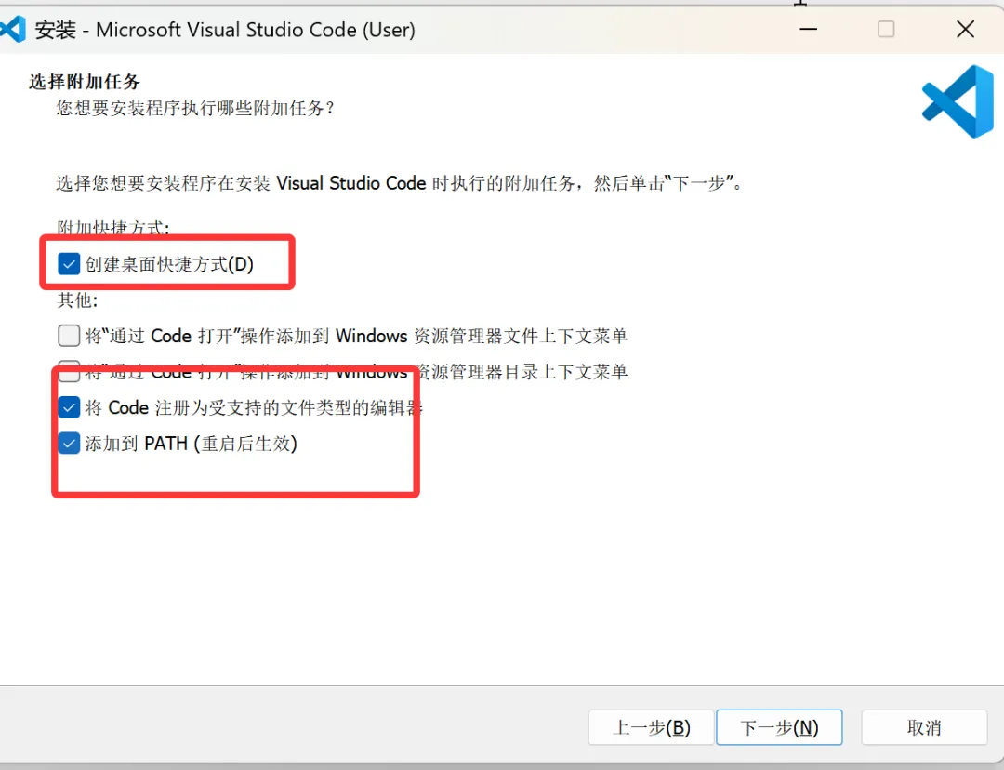Toggle the create desktop shortcut checkbox
The height and width of the screenshot is (770, 1004).
point(69,264)
